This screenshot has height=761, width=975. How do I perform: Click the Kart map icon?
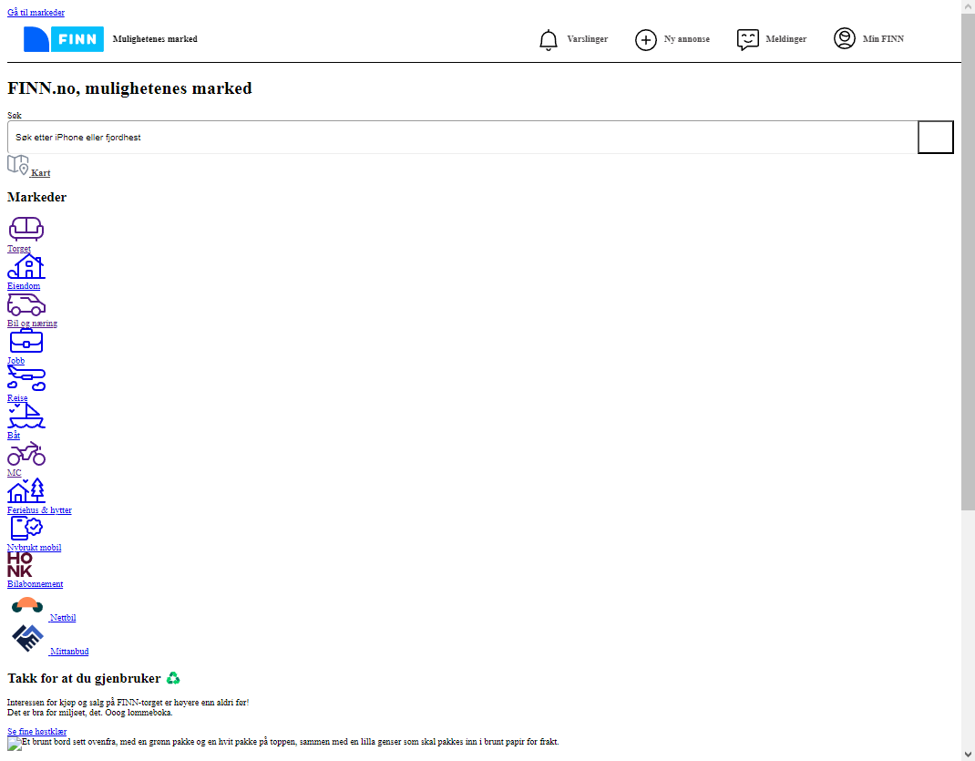coord(18,165)
